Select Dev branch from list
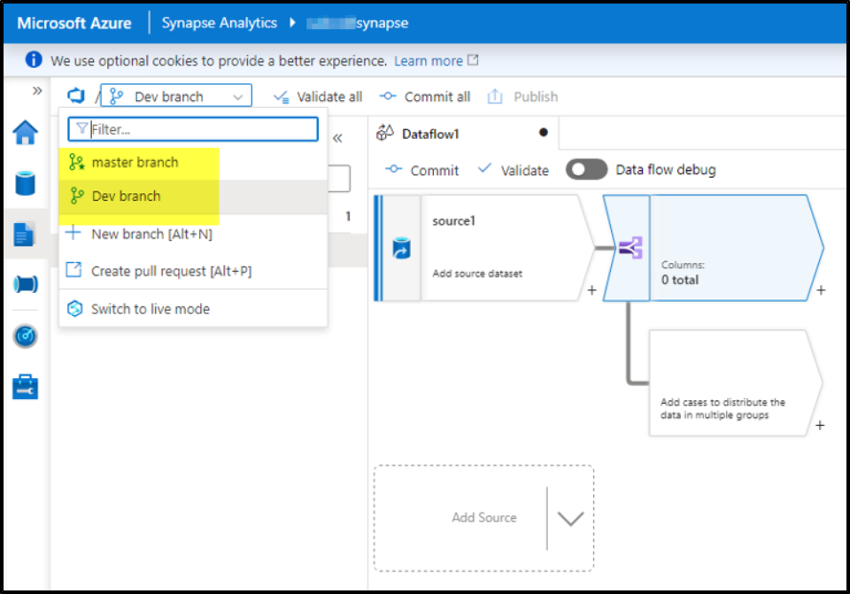Image resolution: width=850 pixels, height=594 pixels. 193,197
